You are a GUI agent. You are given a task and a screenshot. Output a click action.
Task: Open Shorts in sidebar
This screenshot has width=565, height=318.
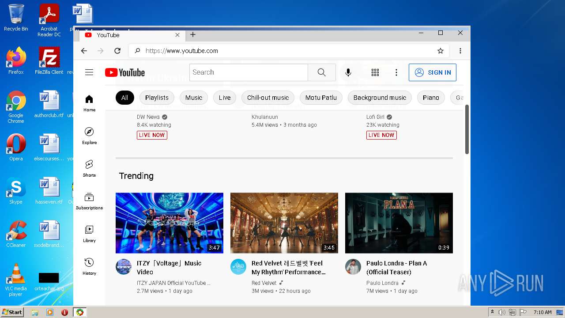(x=89, y=169)
